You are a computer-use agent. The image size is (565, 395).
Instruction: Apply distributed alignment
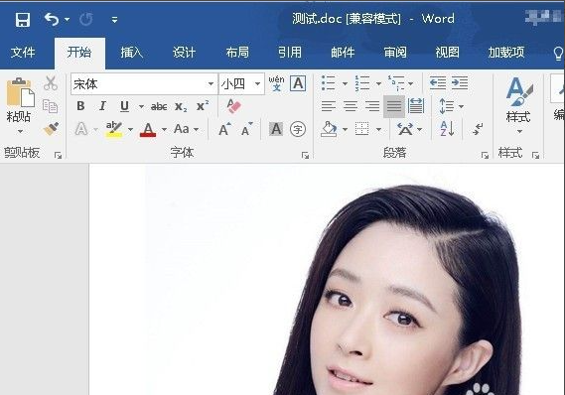click(x=416, y=106)
